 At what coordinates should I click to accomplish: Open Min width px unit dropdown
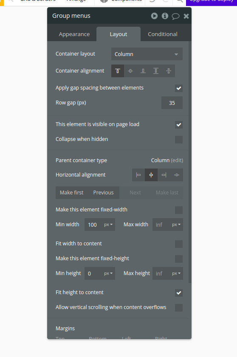pos(108,225)
